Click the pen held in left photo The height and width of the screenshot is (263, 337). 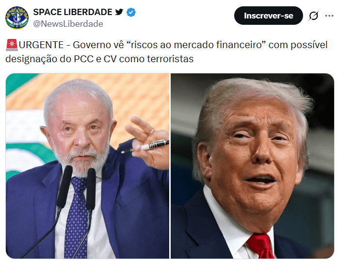coord(145,147)
